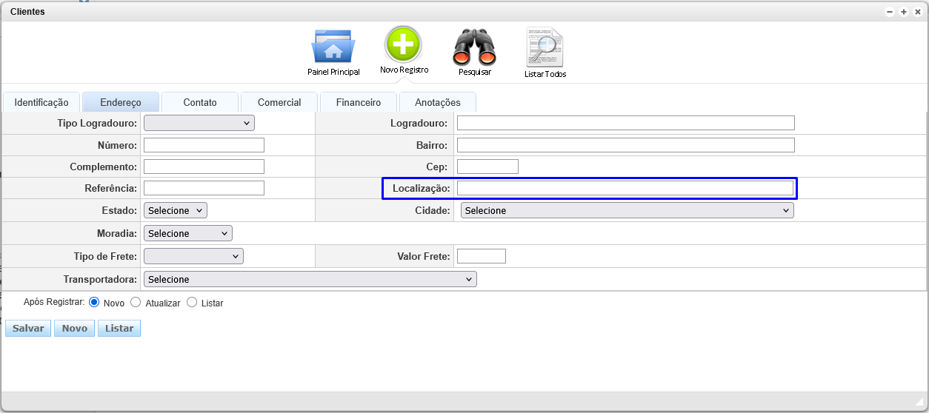This screenshot has width=929, height=413.
Task: Expand the Tipo Logradouro dropdown
Action: click(x=199, y=123)
